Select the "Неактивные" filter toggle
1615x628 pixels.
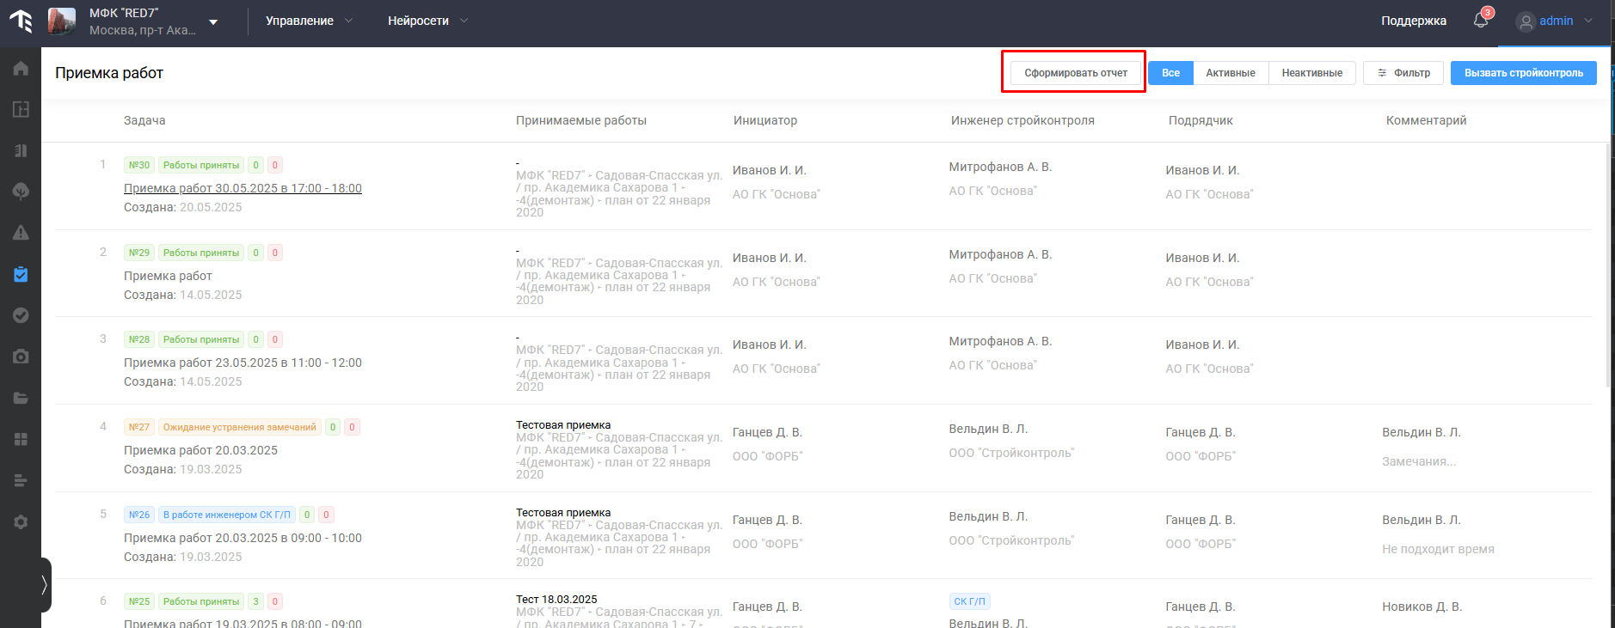click(x=1311, y=73)
